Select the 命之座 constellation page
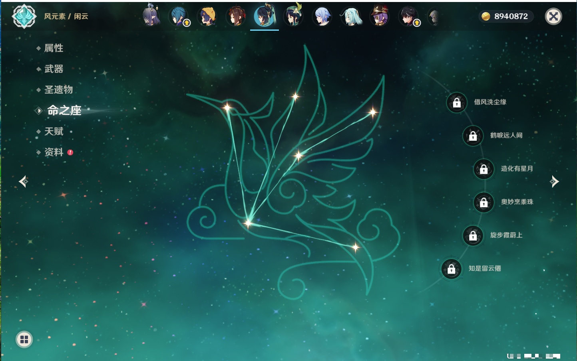Image resolution: width=577 pixels, height=361 pixels. pos(64,110)
